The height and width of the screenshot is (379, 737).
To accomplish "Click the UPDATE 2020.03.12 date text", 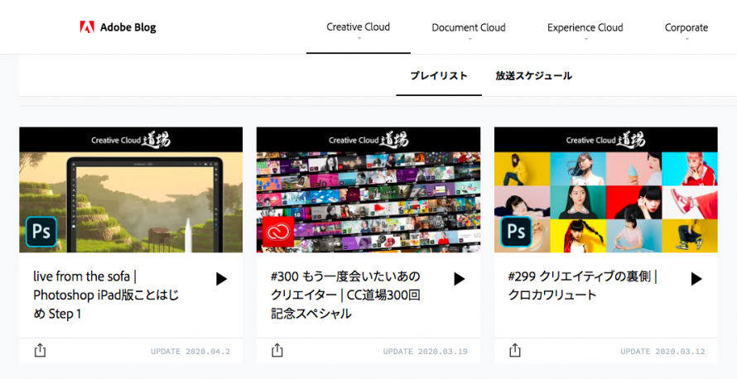I will (x=662, y=352).
